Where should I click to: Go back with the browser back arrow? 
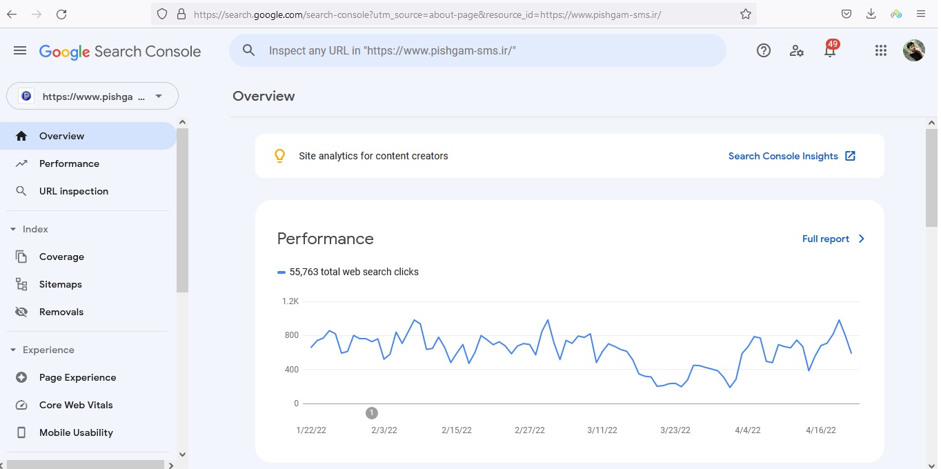pos(12,14)
